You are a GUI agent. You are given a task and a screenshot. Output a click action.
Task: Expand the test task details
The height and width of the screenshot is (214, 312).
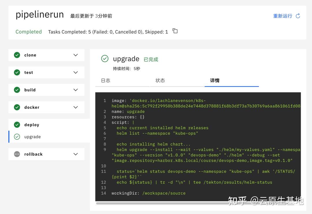tap(75, 72)
